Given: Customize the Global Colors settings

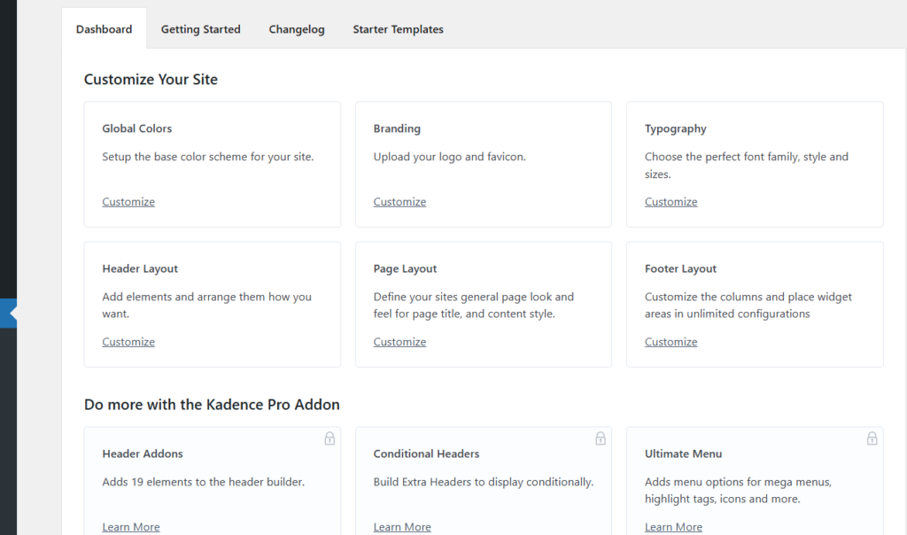Looking at the screenshot, I should 128,201.
